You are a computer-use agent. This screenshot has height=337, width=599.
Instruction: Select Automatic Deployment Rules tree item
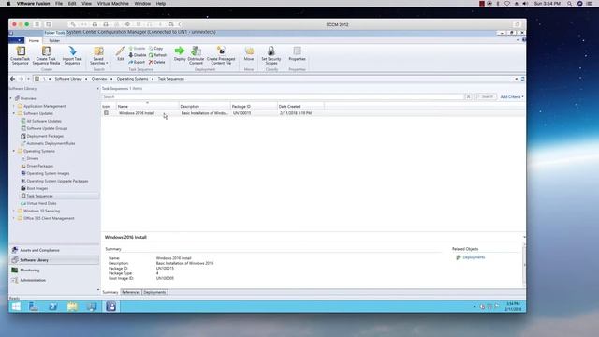(51, 143)
